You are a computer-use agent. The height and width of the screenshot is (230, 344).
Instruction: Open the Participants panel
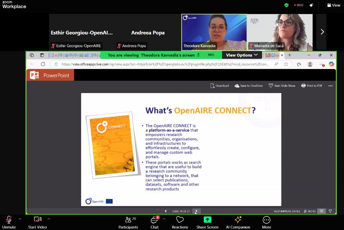click(128, 222)
